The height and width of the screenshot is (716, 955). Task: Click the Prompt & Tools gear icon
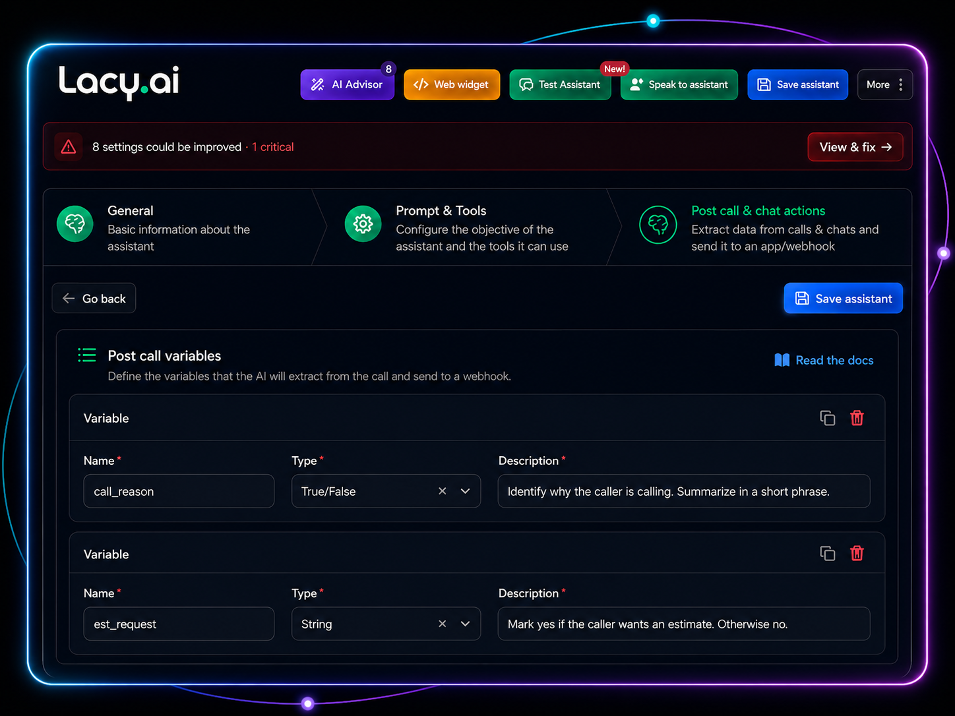(363, 224)
